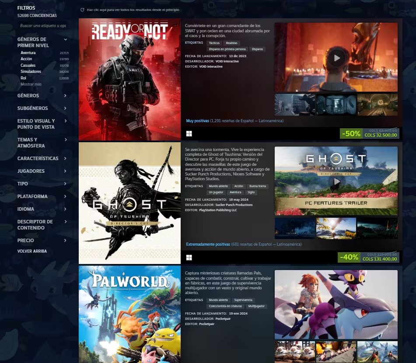The height and width of the screenshot is (363, 416).
Task: Open Ready or Not second screenshot thumbnail
Action: 336,105
